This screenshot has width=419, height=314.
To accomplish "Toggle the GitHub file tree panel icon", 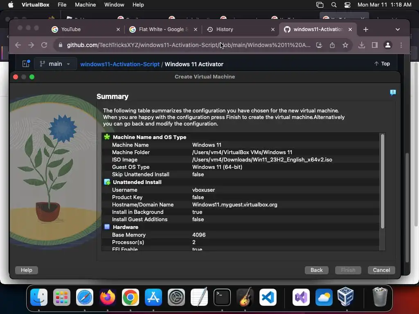I will coord(26,63).
